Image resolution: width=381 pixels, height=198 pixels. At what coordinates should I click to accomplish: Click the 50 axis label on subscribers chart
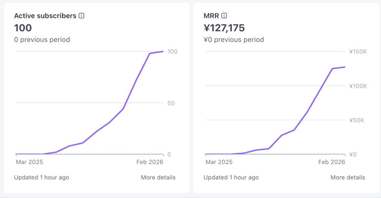point(171,103)
